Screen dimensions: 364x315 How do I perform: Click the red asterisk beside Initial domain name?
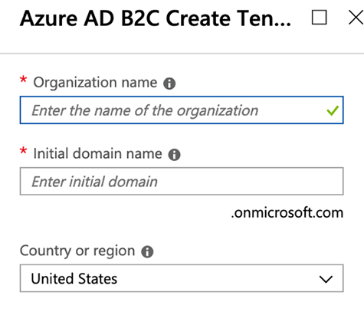[x=23, y=151]
